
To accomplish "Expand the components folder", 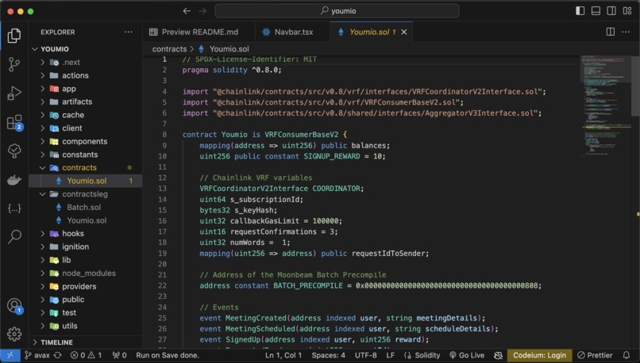I will point(84,141).
